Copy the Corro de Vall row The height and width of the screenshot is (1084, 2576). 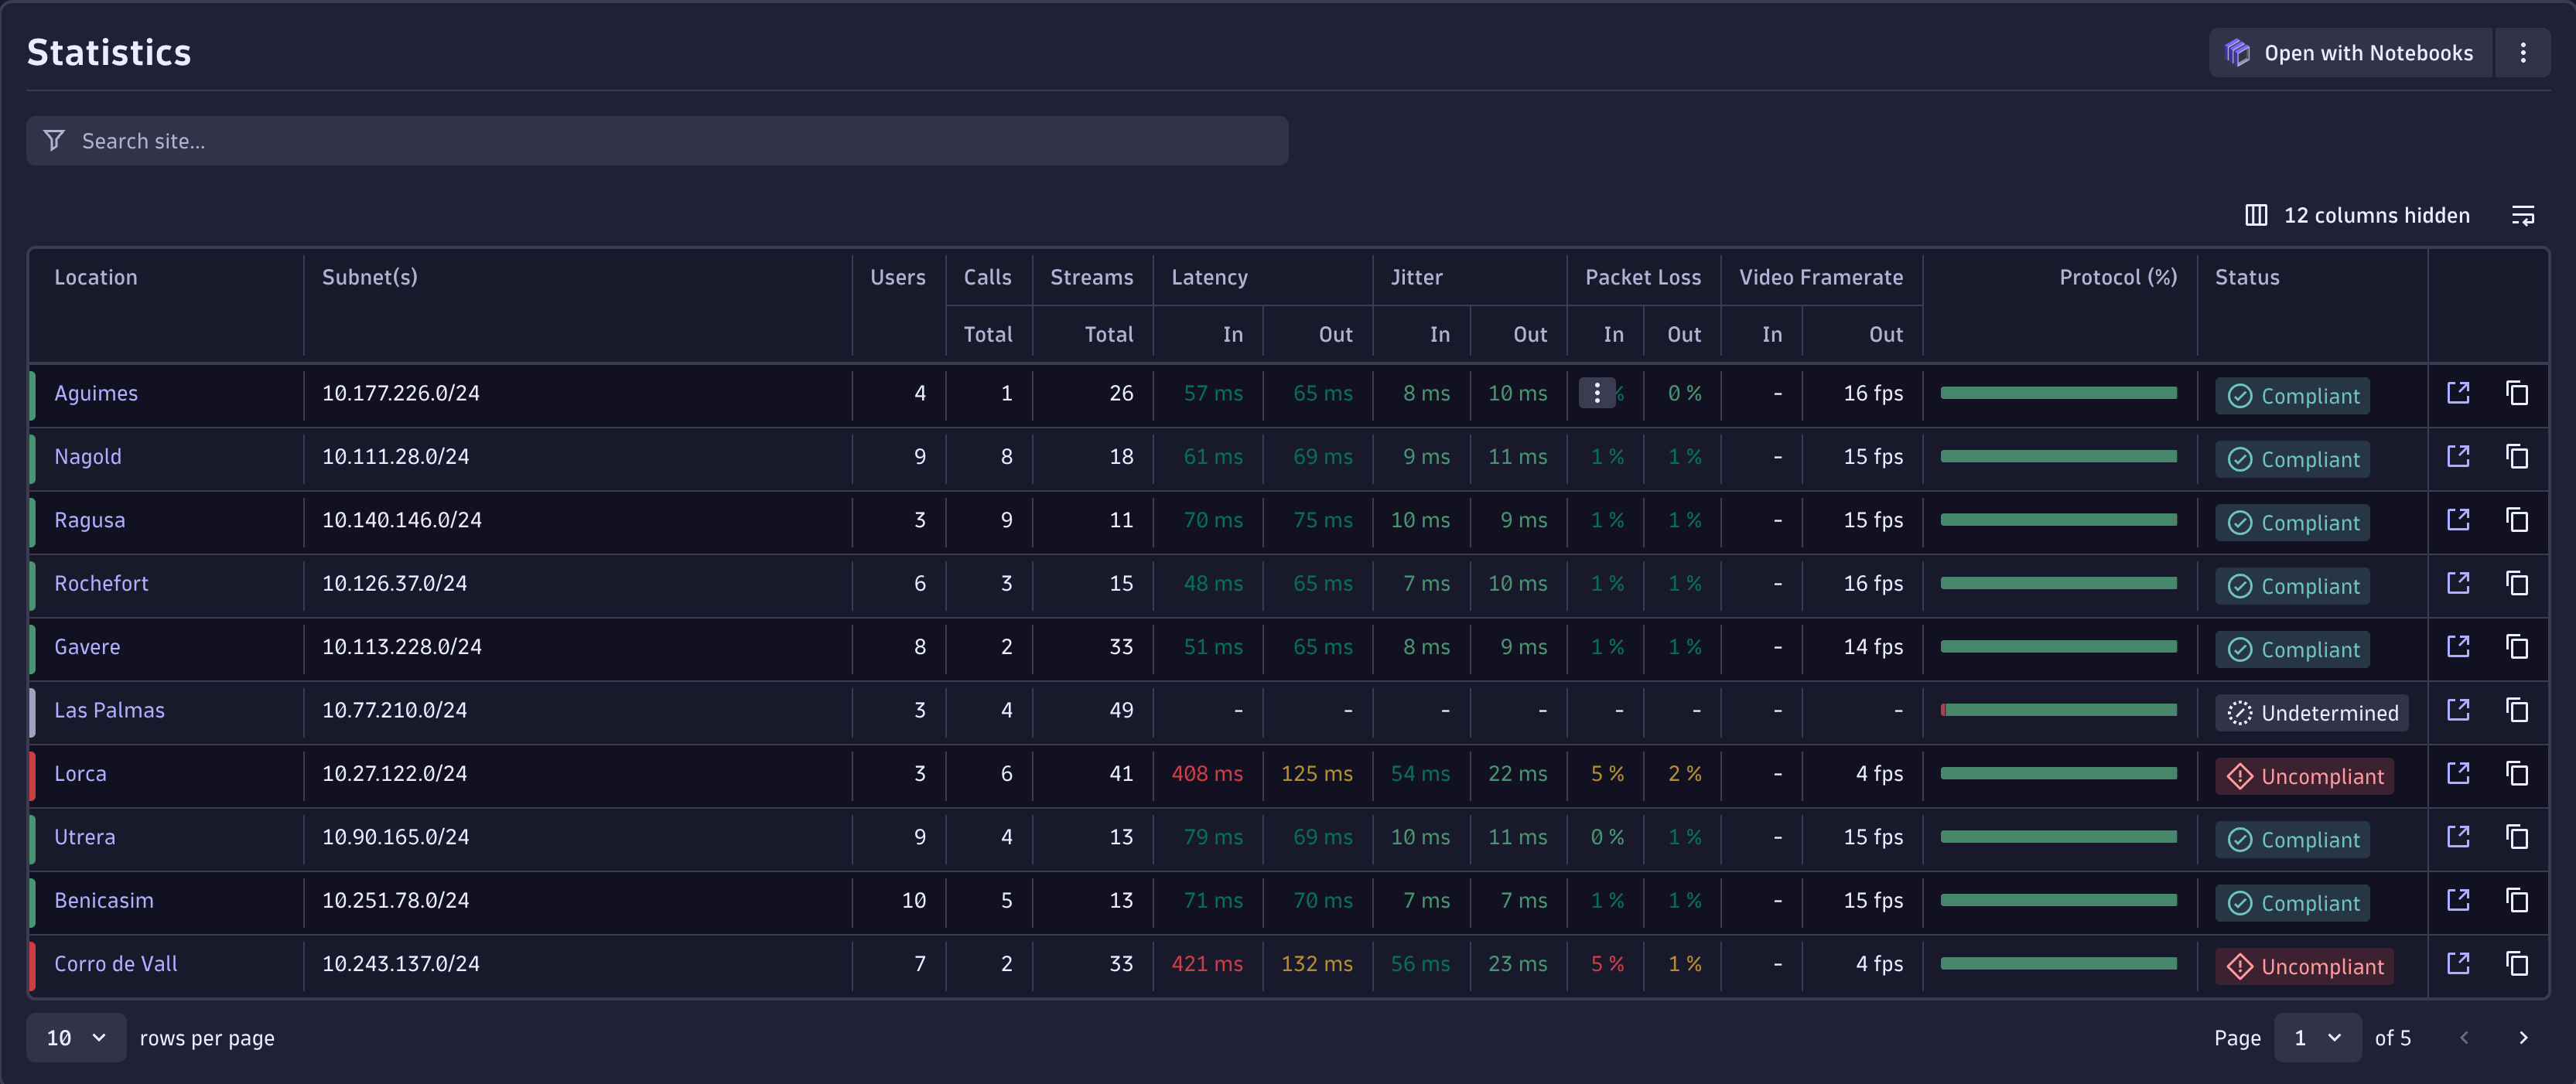pos(2517,964)
